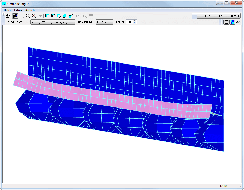Click the Grafik Beulfigur title bar icon
The width and height of the screenshot is (244, 190).
(x=4, y=4)
